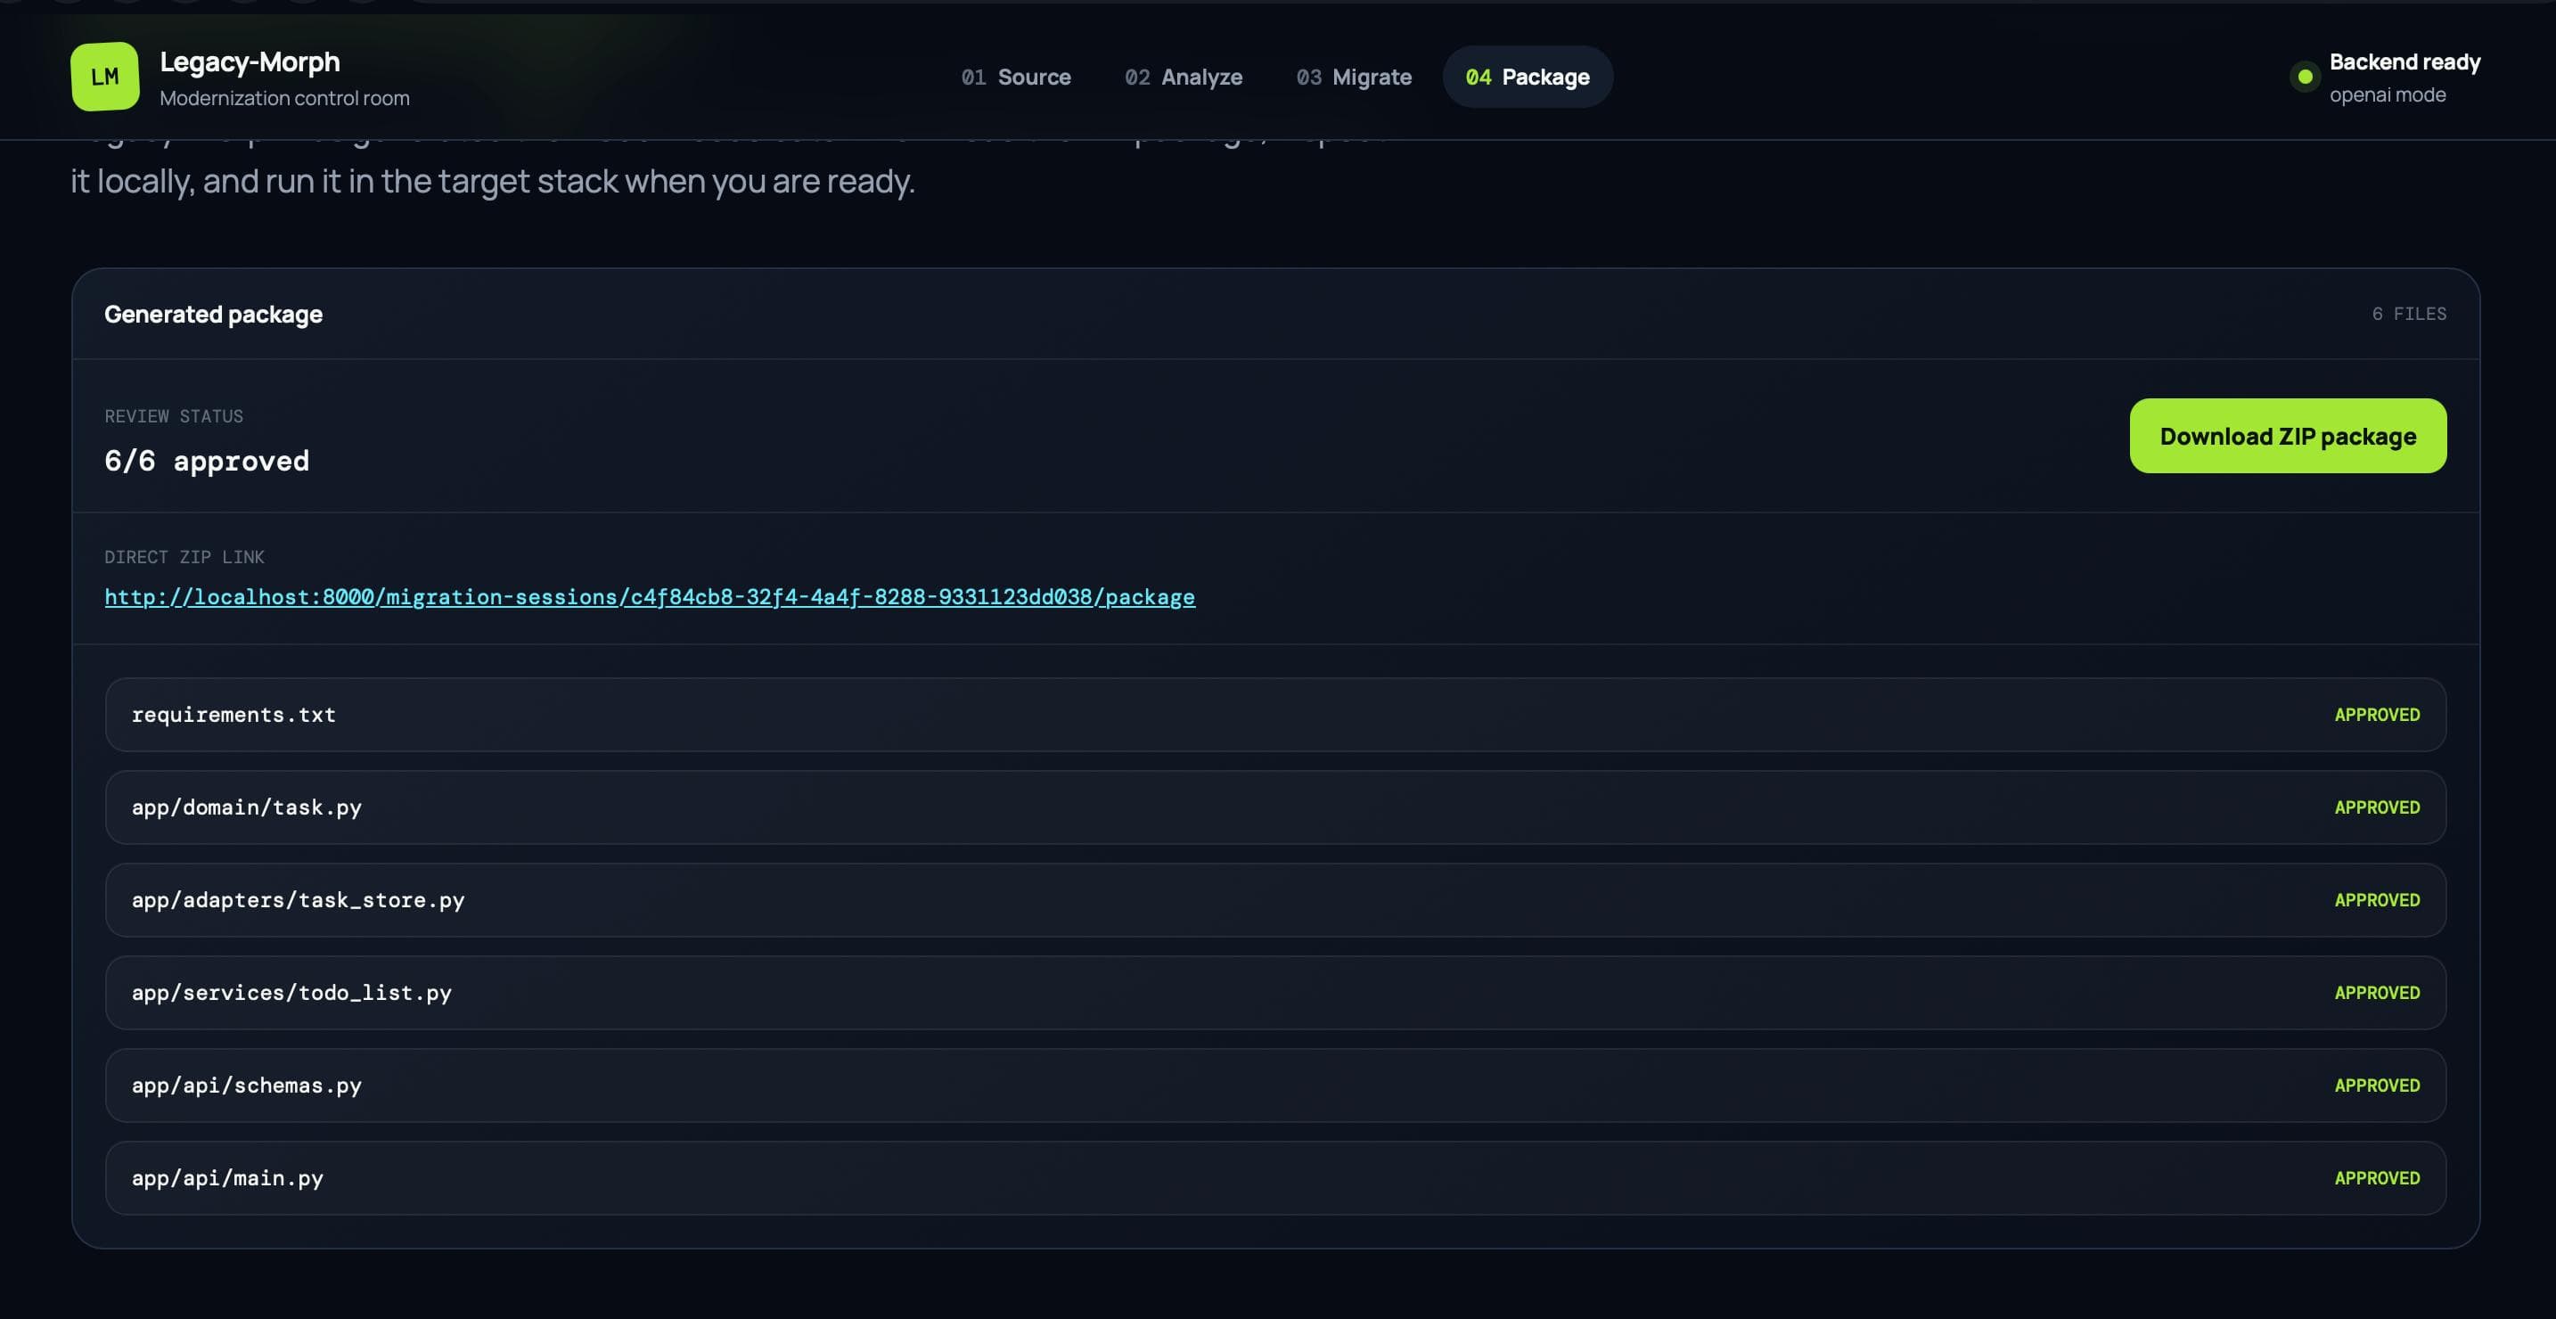The image size is (2556, 1319).
Task: Open the direct localhost ZIP package link
Action: tap(650, 596)
